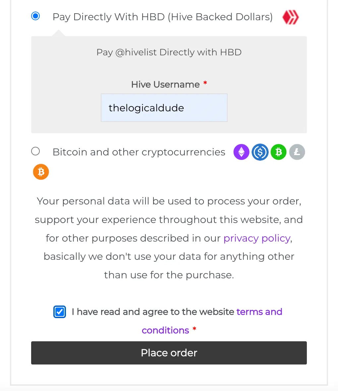Click the 'Pay @hivelist Directly with HBD' description
The width and height of the screenshot is (338, 391).
[169, 52]
